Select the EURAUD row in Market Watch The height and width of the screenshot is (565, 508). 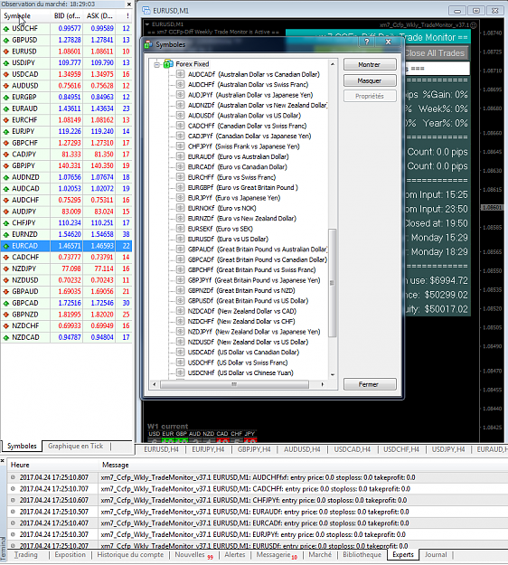[x=66, y=108]
